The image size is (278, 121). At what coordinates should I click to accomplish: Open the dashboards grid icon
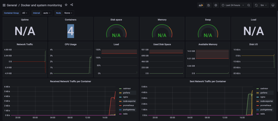(x=4, y=5)
